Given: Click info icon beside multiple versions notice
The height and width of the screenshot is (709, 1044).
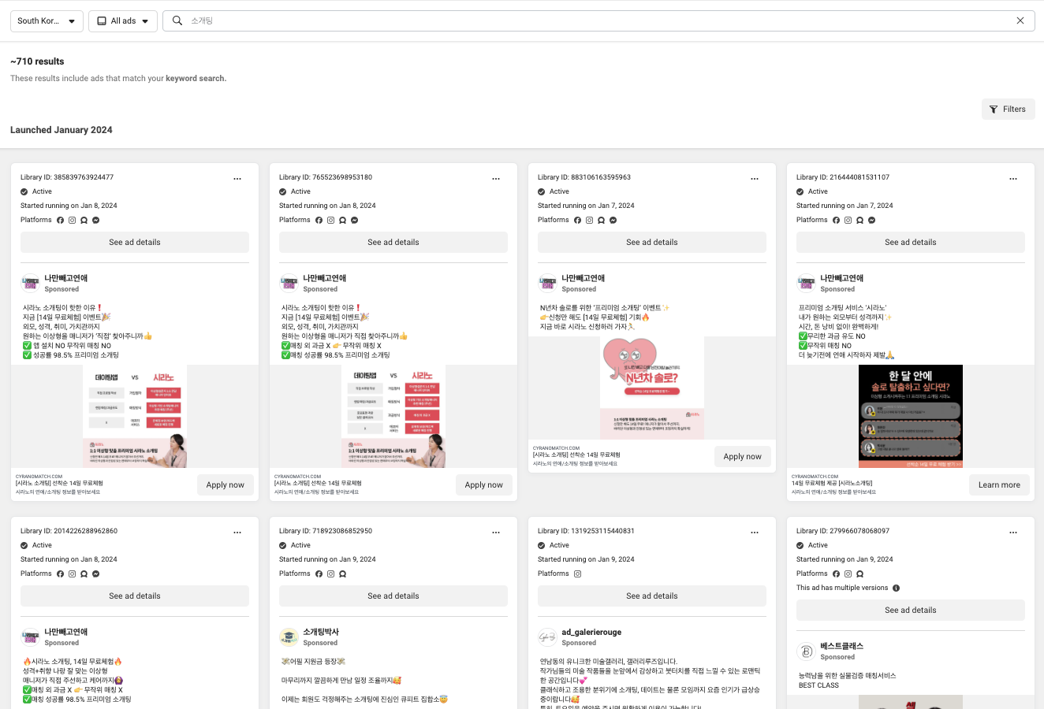Looking at the screenshot, I should (896, 588).
